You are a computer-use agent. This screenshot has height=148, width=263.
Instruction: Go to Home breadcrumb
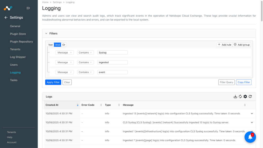[x=45, y=2]
